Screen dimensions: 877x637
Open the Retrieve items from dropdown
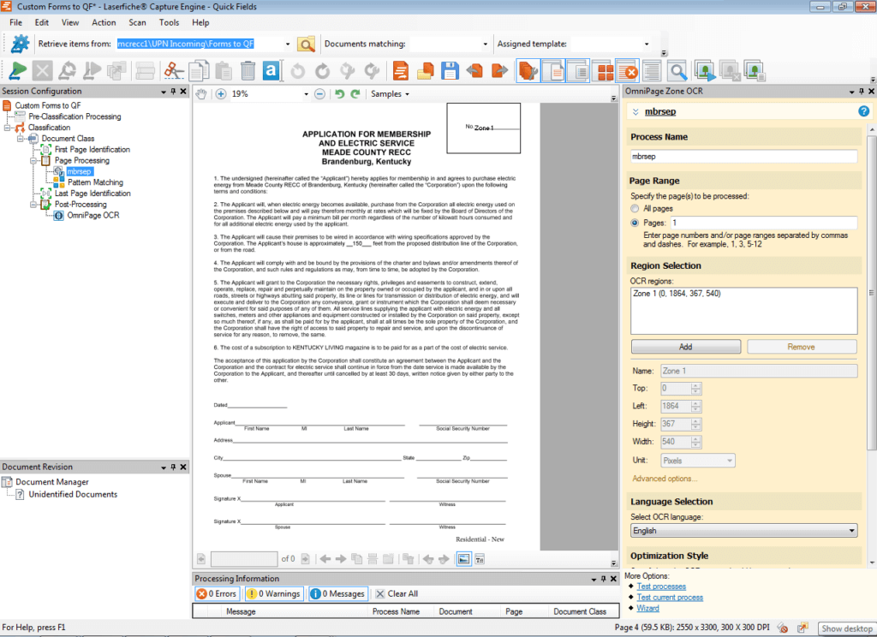click(x=288, y=45)
